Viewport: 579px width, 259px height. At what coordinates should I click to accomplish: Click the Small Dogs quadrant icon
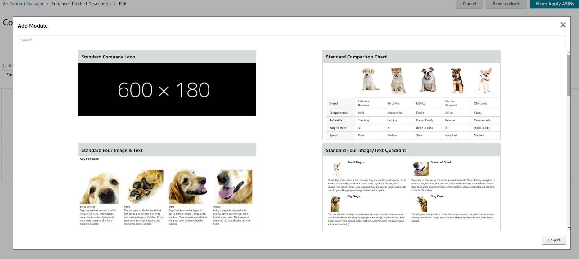(337, 169)
